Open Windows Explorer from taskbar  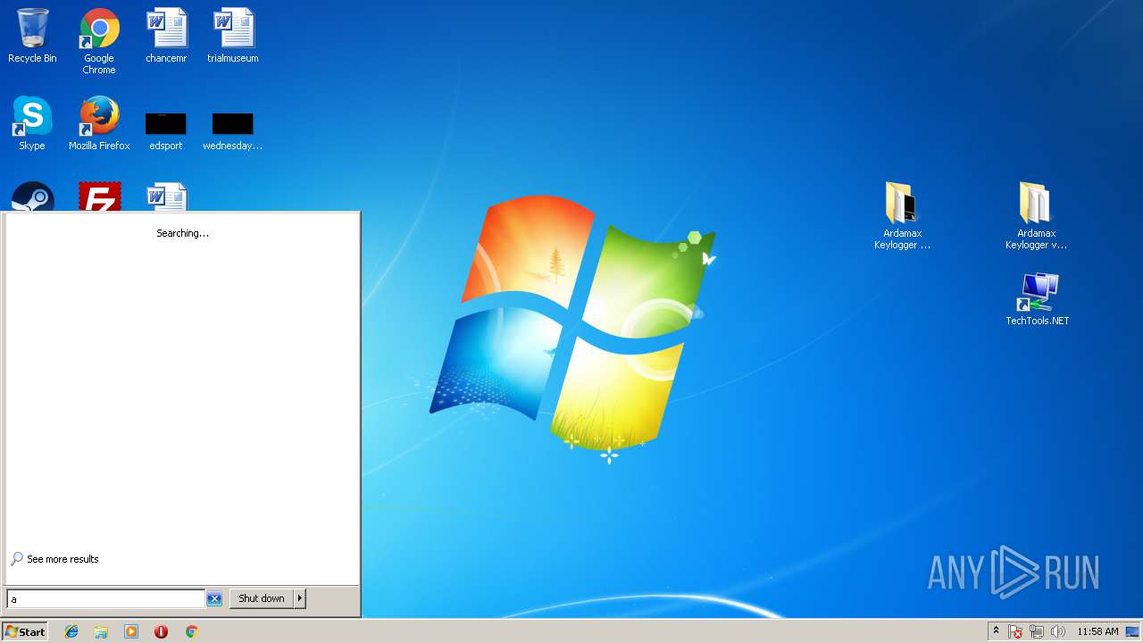pos(101,631)
